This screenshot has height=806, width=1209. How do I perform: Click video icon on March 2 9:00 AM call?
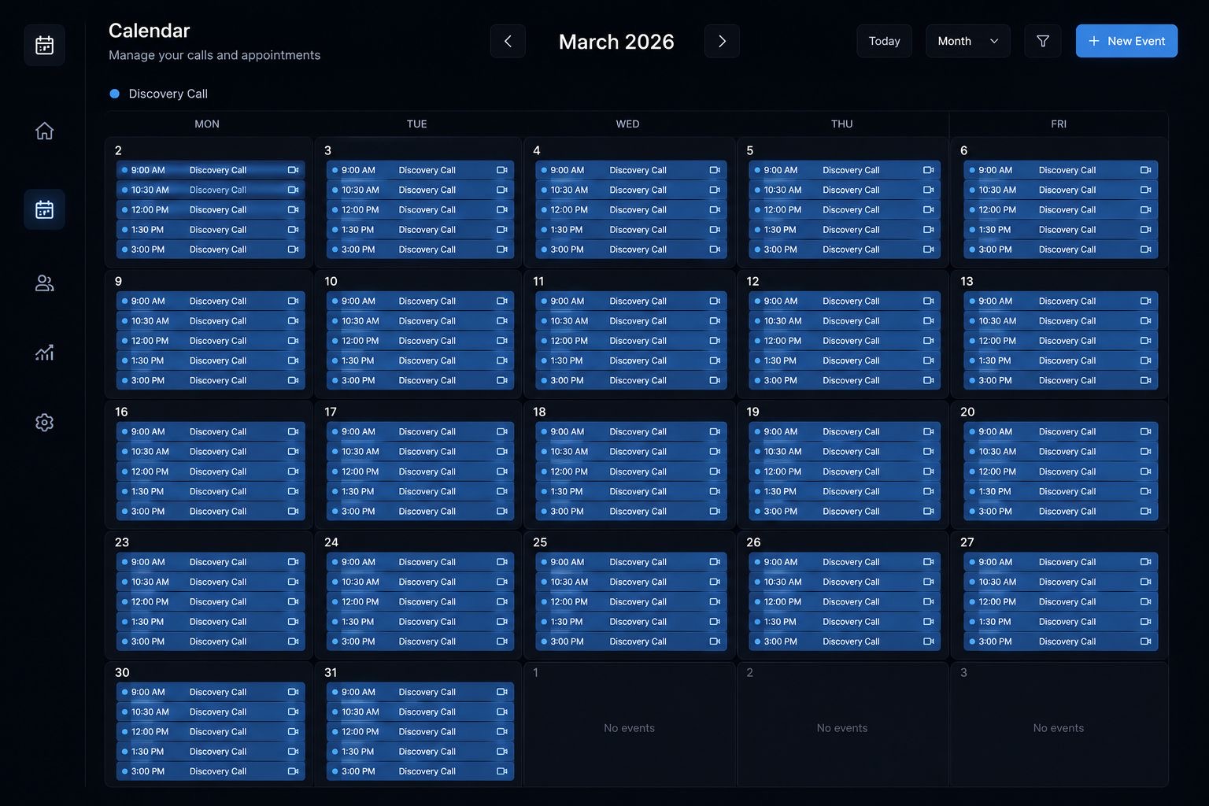(293, 170)
